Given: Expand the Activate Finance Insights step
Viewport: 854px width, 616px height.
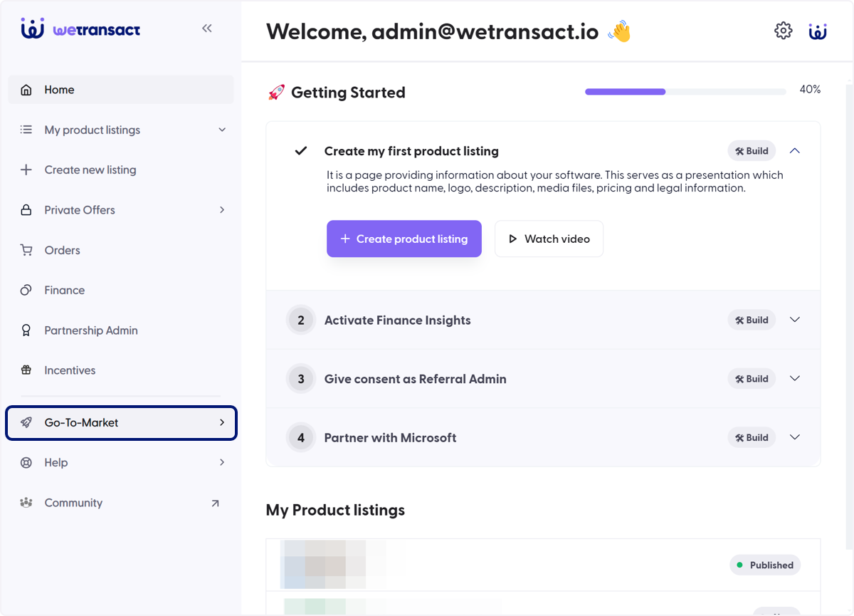Looking at the screenshot, I should tap(795, 320).
